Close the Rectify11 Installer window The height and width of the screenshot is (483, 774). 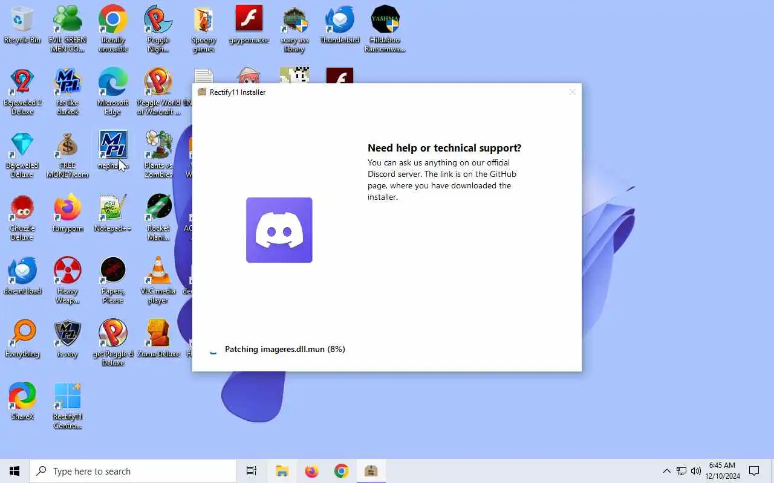(x=572, y=92)
